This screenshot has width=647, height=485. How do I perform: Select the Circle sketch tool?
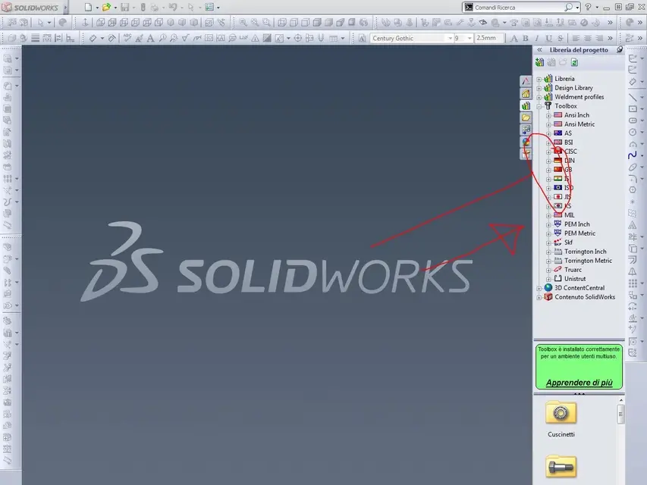(x=633, y=133)
